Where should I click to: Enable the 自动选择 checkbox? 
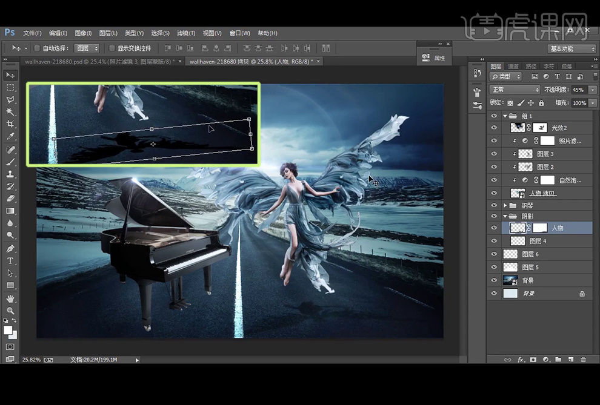(37, 48)
